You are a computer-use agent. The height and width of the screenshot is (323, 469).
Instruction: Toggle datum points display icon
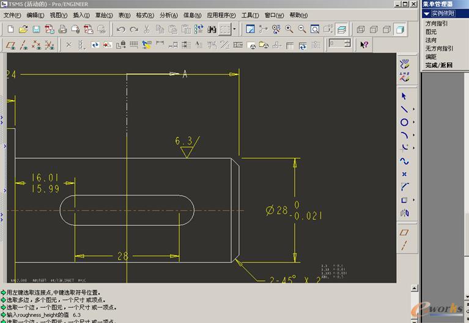click(x=37, y=45)
